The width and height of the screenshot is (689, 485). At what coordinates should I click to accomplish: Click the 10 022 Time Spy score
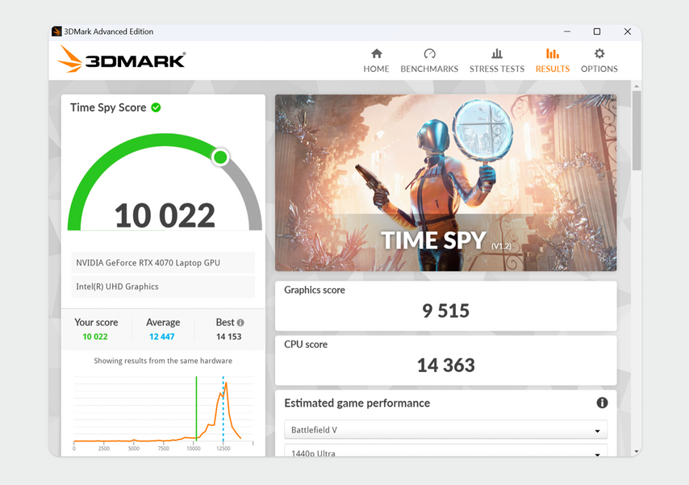(x=165, y=215)
